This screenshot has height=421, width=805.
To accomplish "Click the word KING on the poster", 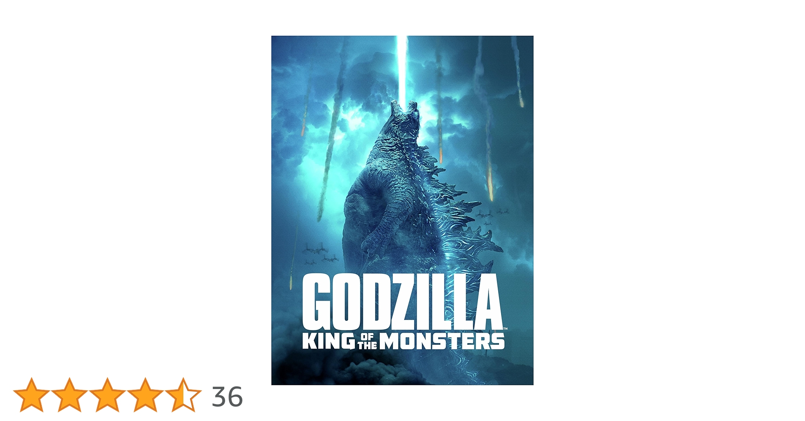I will [329, 341].
